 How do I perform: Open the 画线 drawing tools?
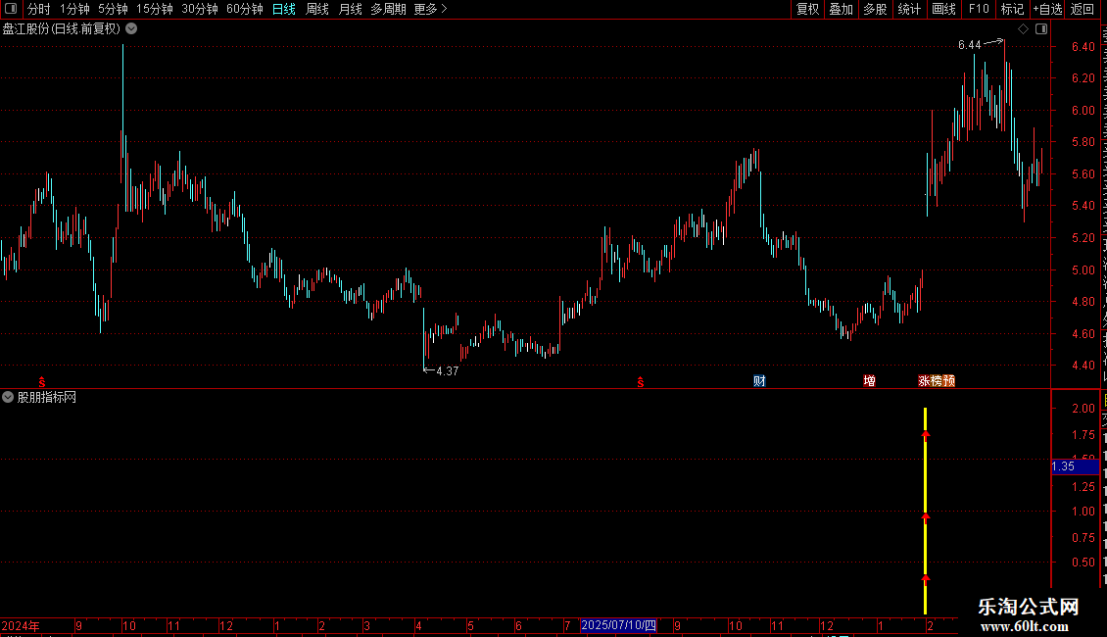(944, 9)
